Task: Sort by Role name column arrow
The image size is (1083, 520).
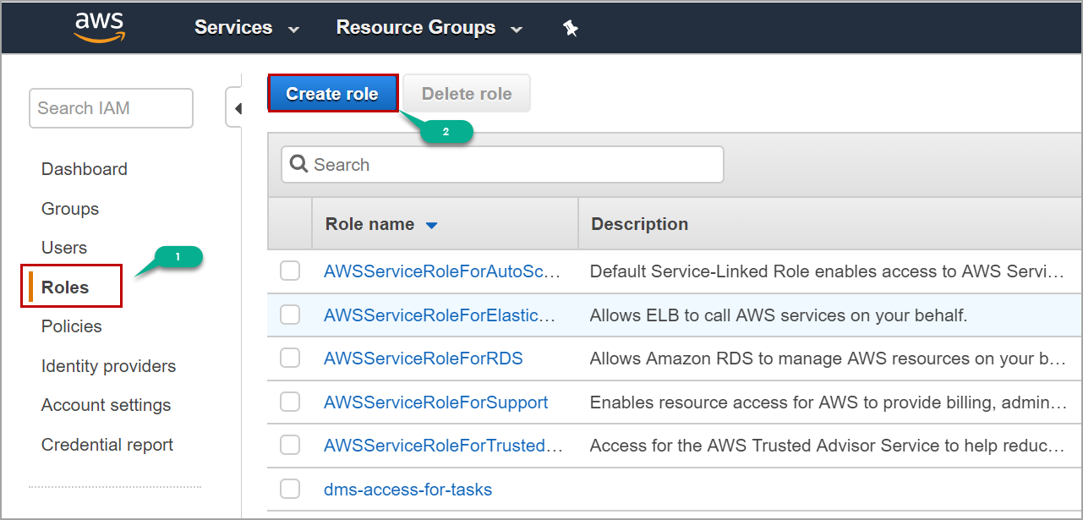Action: pos(431,225)
